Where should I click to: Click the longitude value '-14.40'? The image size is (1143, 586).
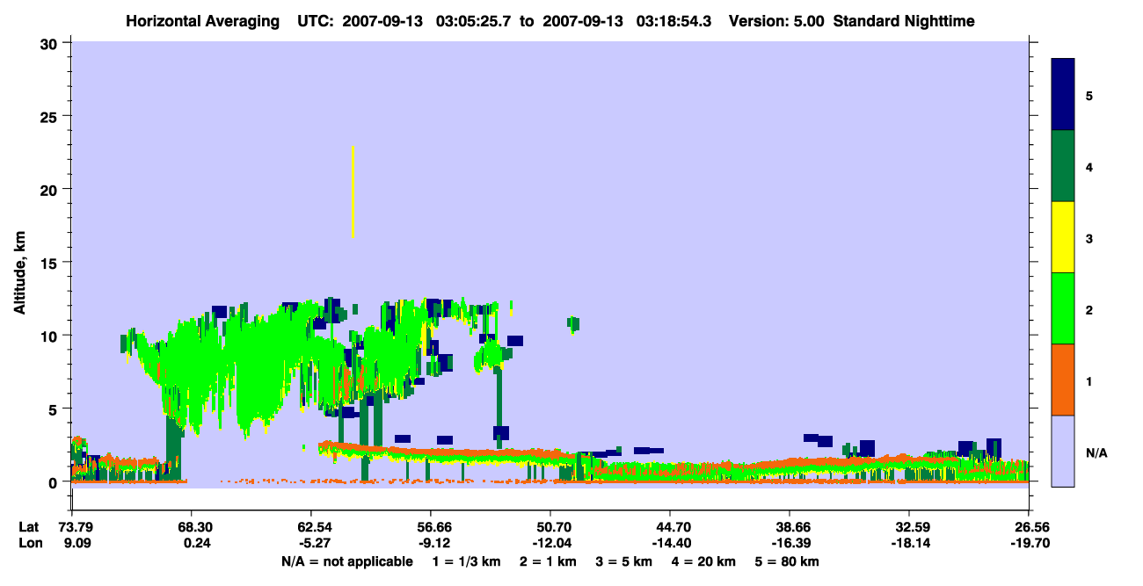click(x=670, y=544)
